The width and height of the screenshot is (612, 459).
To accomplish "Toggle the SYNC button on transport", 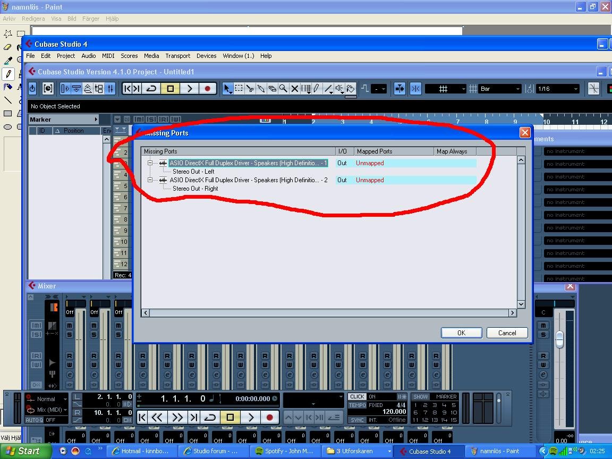I will click(x=357, y=420).
